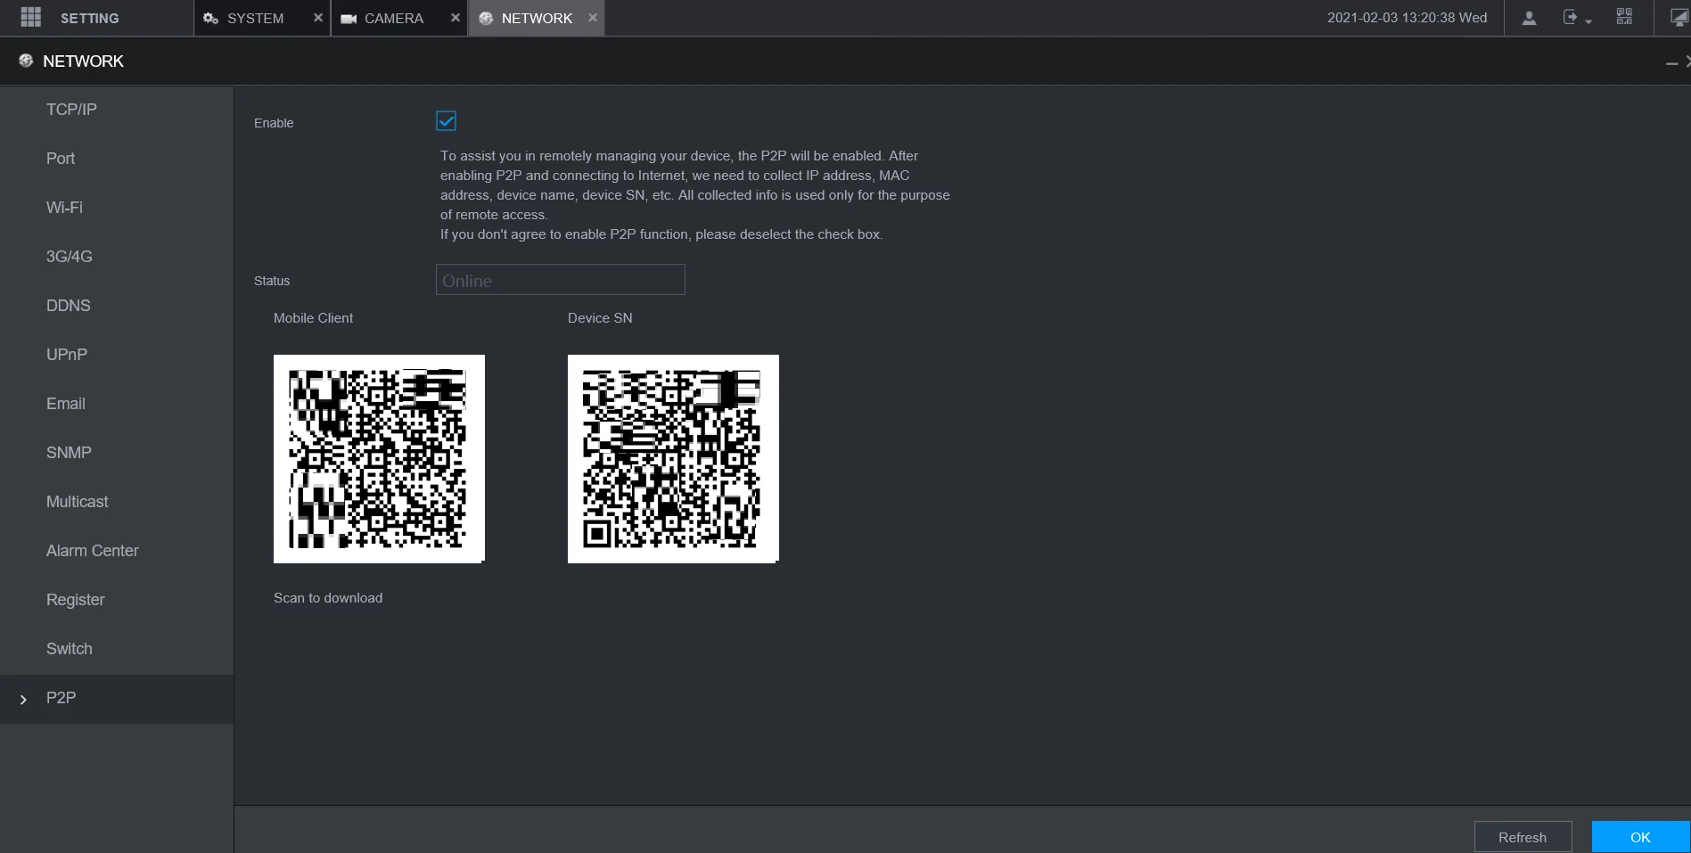Click the Scan to download text
The width and height of the screenshot is (1691, 853).
(328, 598)
